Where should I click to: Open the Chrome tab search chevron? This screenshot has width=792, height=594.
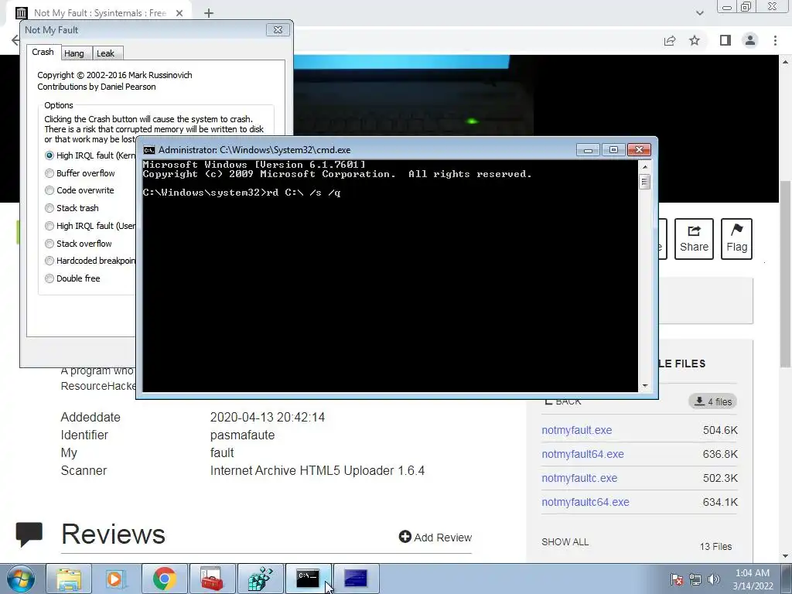click(699, 13)
